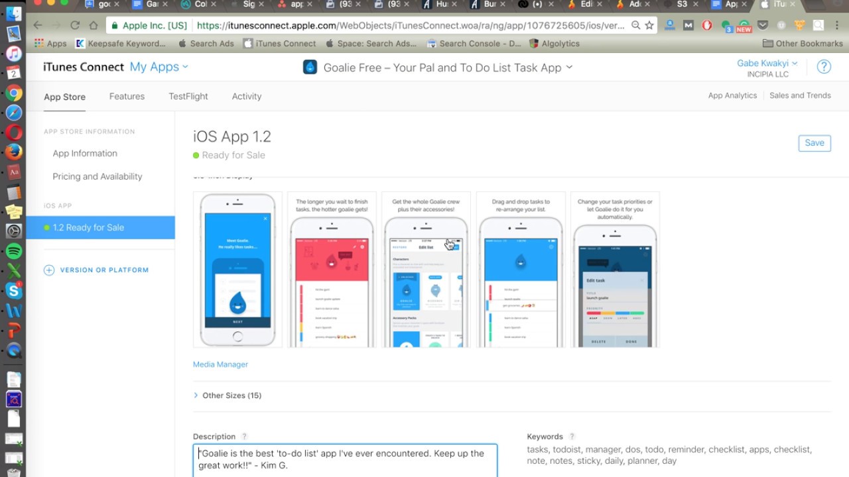Select Pricing and Availability in sidebar
This screenshot has width=849, height=477.
(98, 176)
